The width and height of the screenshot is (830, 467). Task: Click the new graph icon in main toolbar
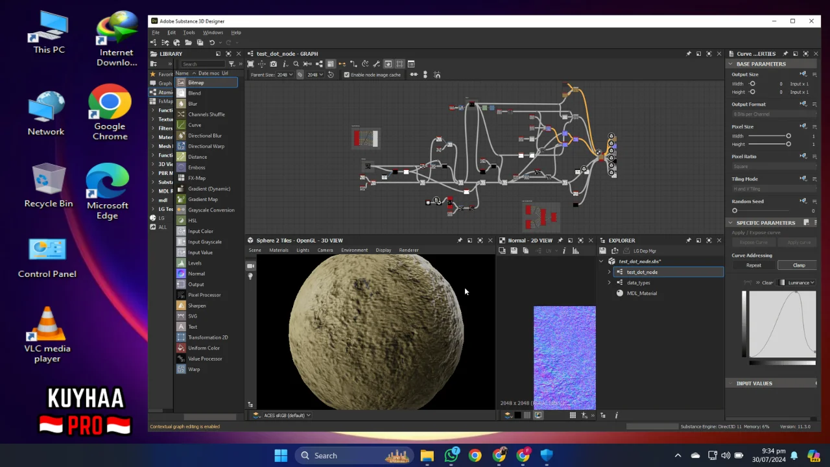coord(153,43)
